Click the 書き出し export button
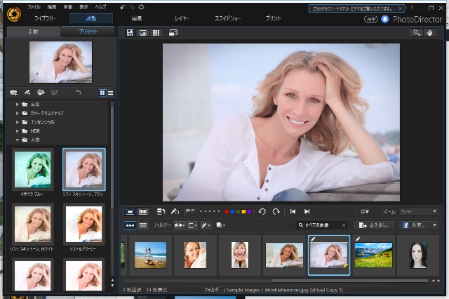Screen dimensions: 449x299 tap(373, 225)
